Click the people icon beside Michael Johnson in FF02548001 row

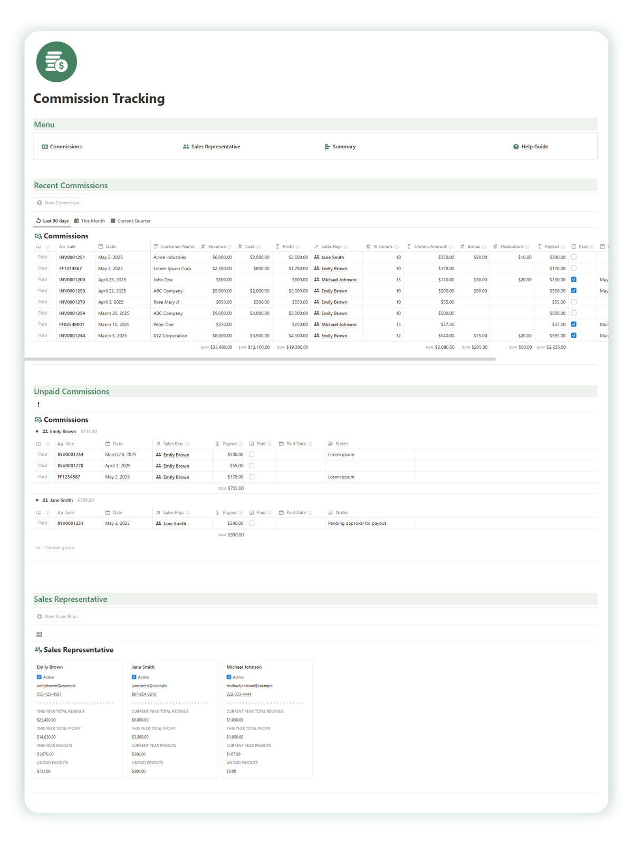coord(316,324)
